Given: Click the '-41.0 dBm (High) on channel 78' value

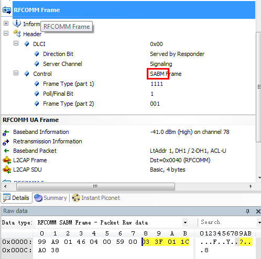Looking at the screenshot, I should 190,132.
